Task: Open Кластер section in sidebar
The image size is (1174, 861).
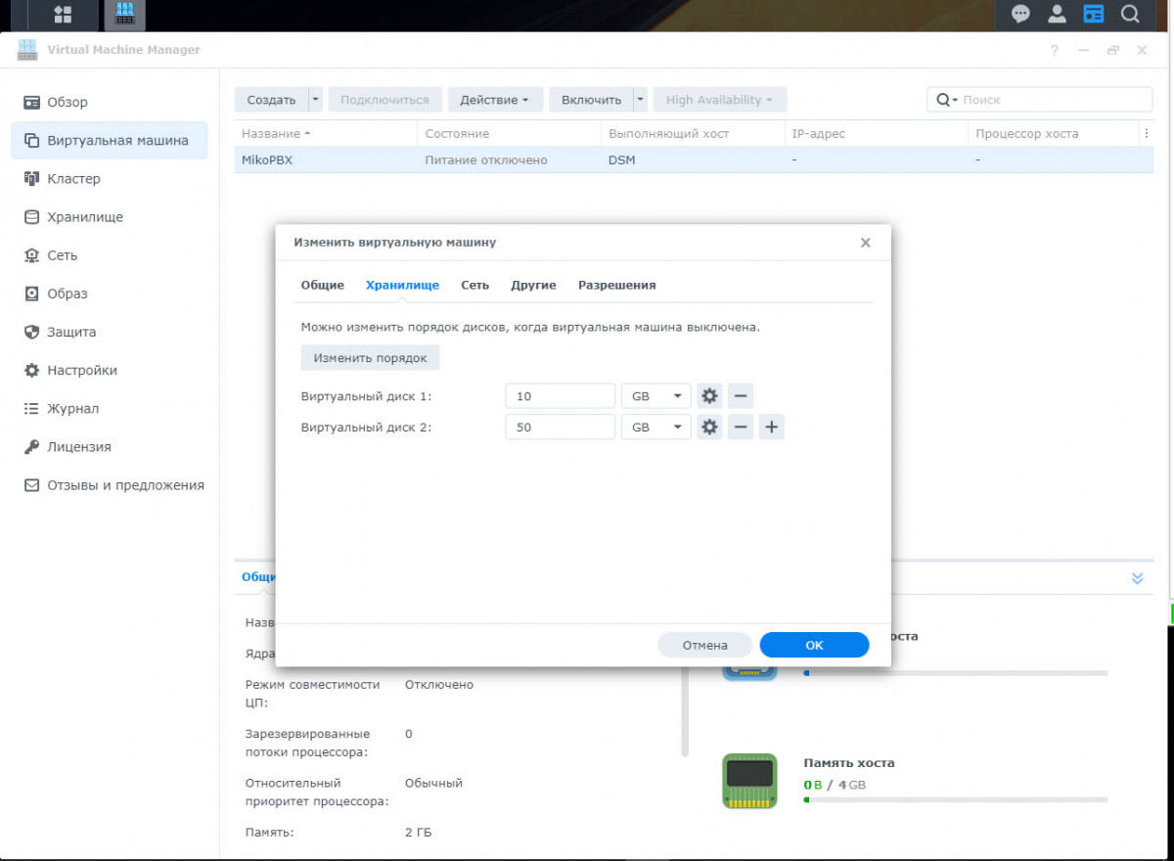Action: [x=110, y=178]
